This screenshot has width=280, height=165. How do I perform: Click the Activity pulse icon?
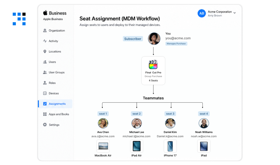tap(45, 41)
